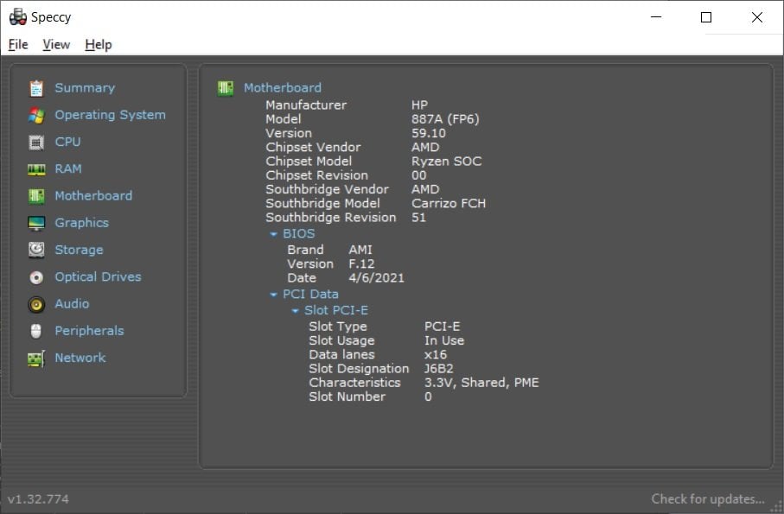784x514 pixels.
Task: Select the Chipset Revision value 00
Action: coord(419,175)
